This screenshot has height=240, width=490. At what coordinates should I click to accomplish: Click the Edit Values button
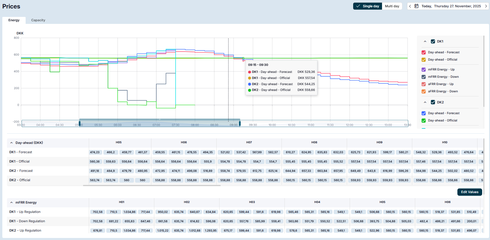tap(469, 192)
